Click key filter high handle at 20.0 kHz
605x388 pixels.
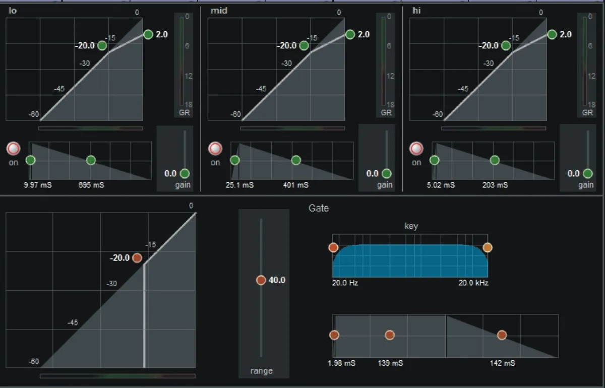pos(487,247)
